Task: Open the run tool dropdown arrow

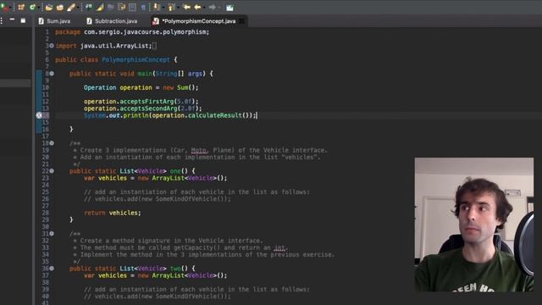Action: coord(11,8)
